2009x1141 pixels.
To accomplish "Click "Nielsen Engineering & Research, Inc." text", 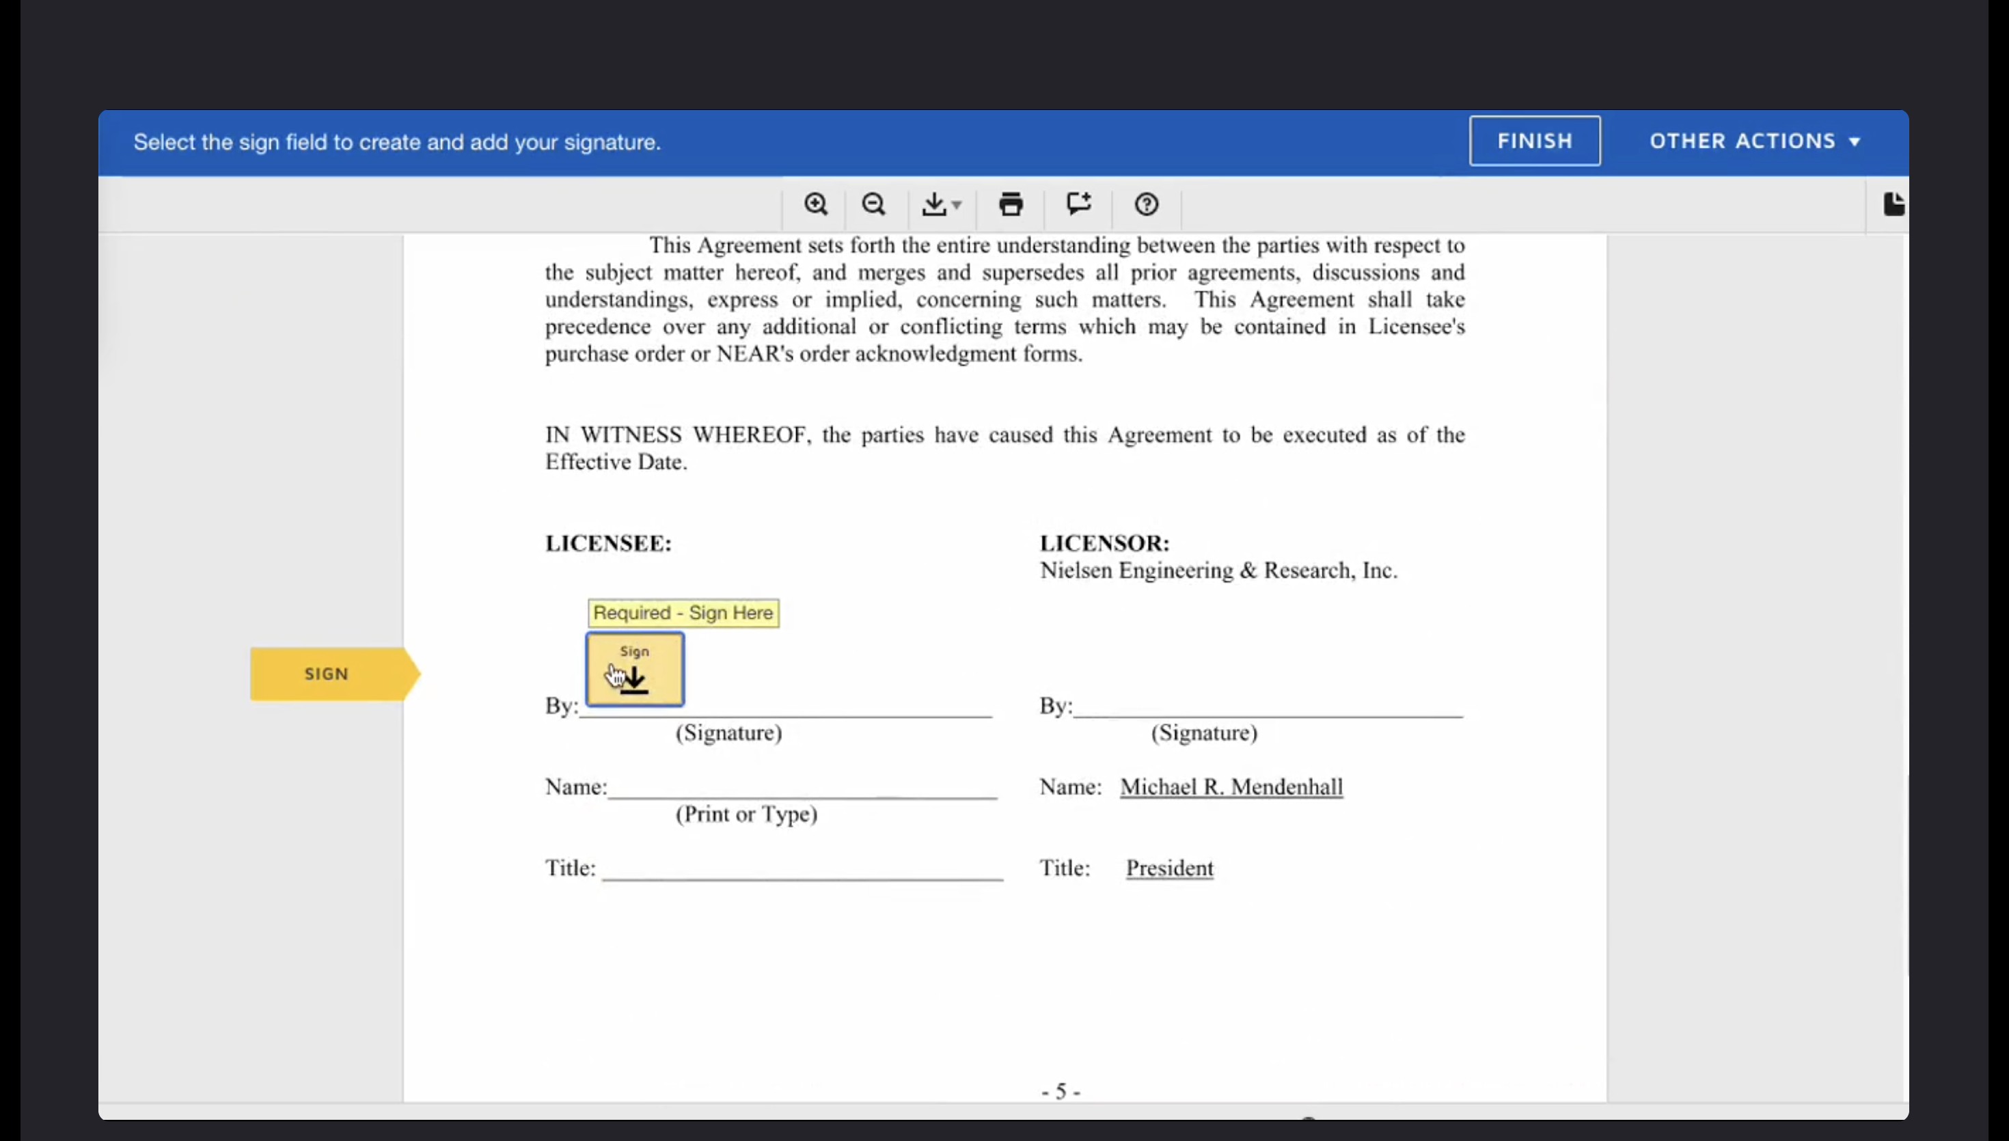I will point(1218,570).
